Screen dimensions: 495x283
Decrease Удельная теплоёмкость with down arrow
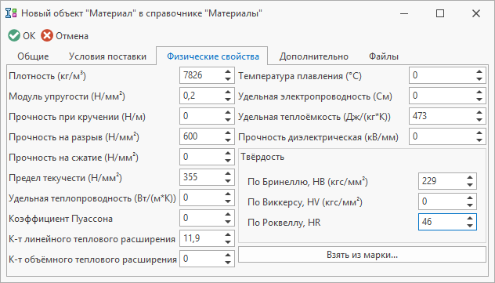479,120
